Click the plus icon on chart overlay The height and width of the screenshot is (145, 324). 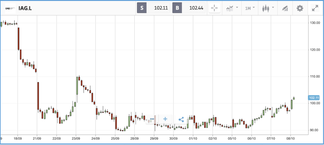(165, 119)
